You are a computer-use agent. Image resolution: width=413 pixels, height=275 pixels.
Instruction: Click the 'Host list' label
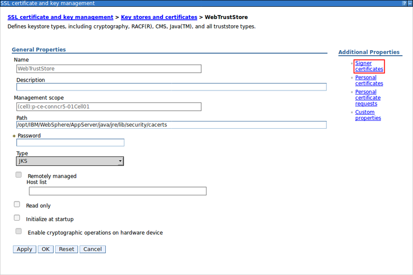(36, 182)
